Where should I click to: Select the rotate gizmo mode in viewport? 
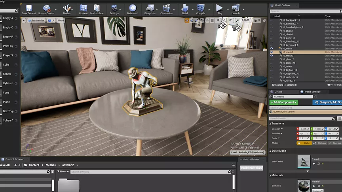[192, 21]
